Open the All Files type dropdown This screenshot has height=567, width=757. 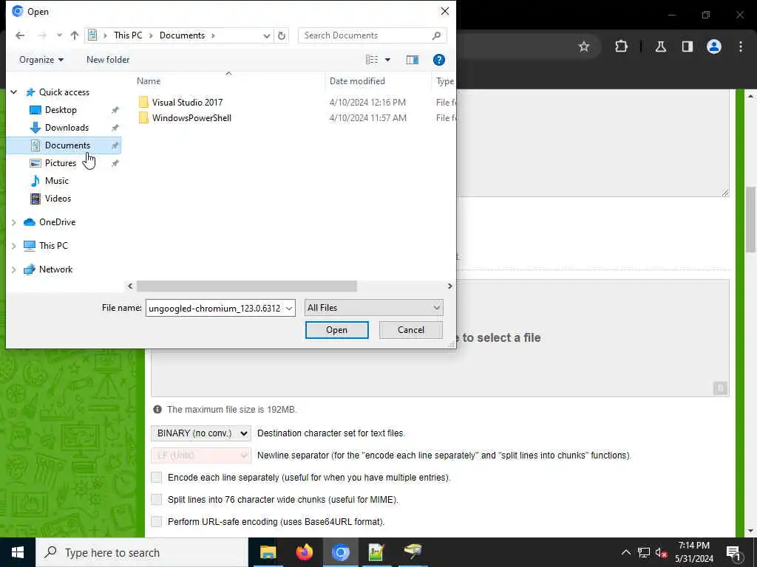[373, 308]
